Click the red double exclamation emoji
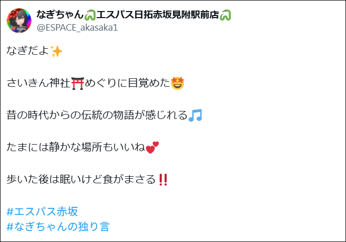 [163, 179]
